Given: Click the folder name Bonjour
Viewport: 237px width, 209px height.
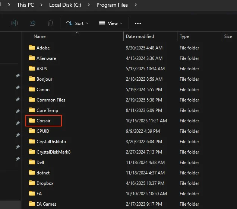Looking at the screenshot, I should tap(44, 79).
